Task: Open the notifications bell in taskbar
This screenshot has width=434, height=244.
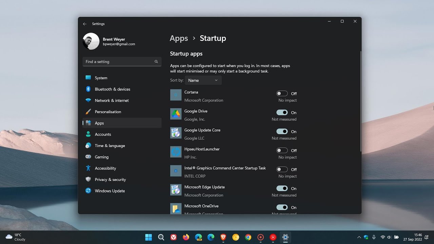Action: 427,237
